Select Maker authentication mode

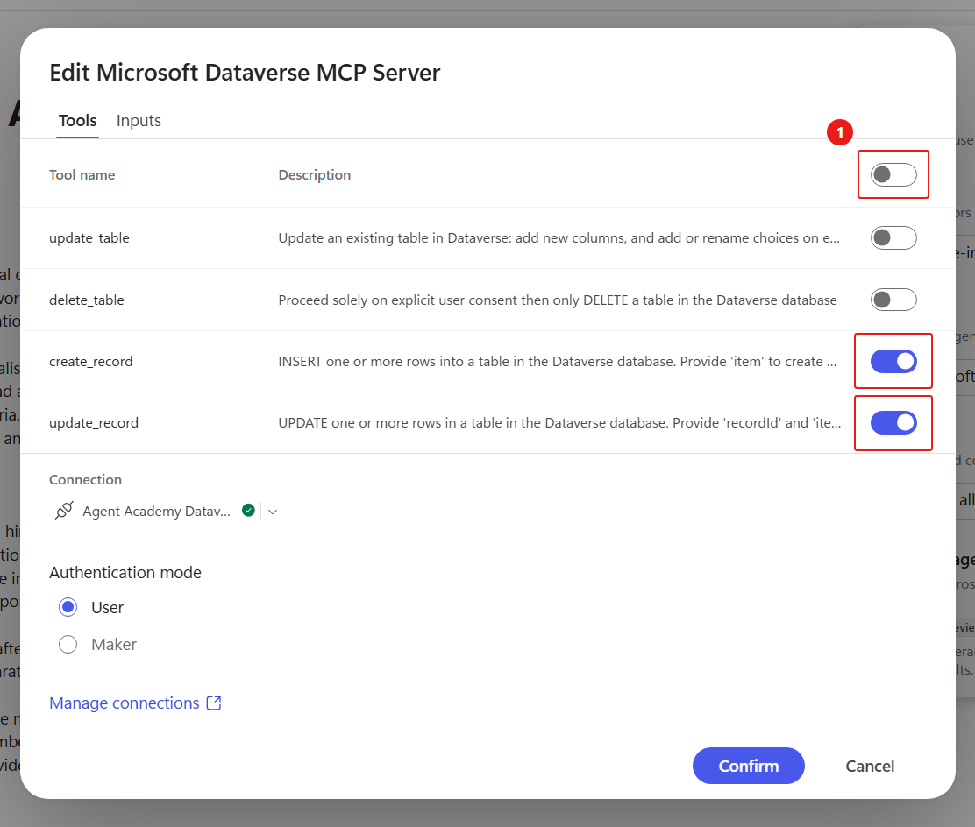[x=68, y=644]
